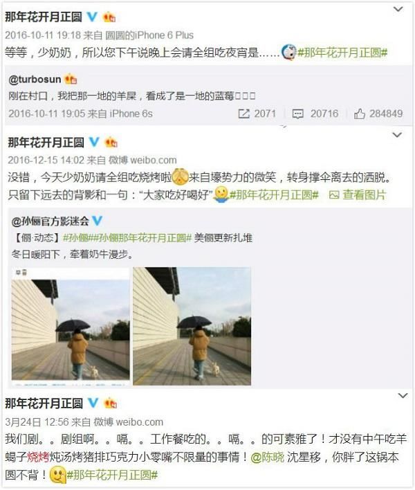This screenshot has width=415, height=490.
Task: Click the 查看图片 view image link
Action: (x=365, y=195)
